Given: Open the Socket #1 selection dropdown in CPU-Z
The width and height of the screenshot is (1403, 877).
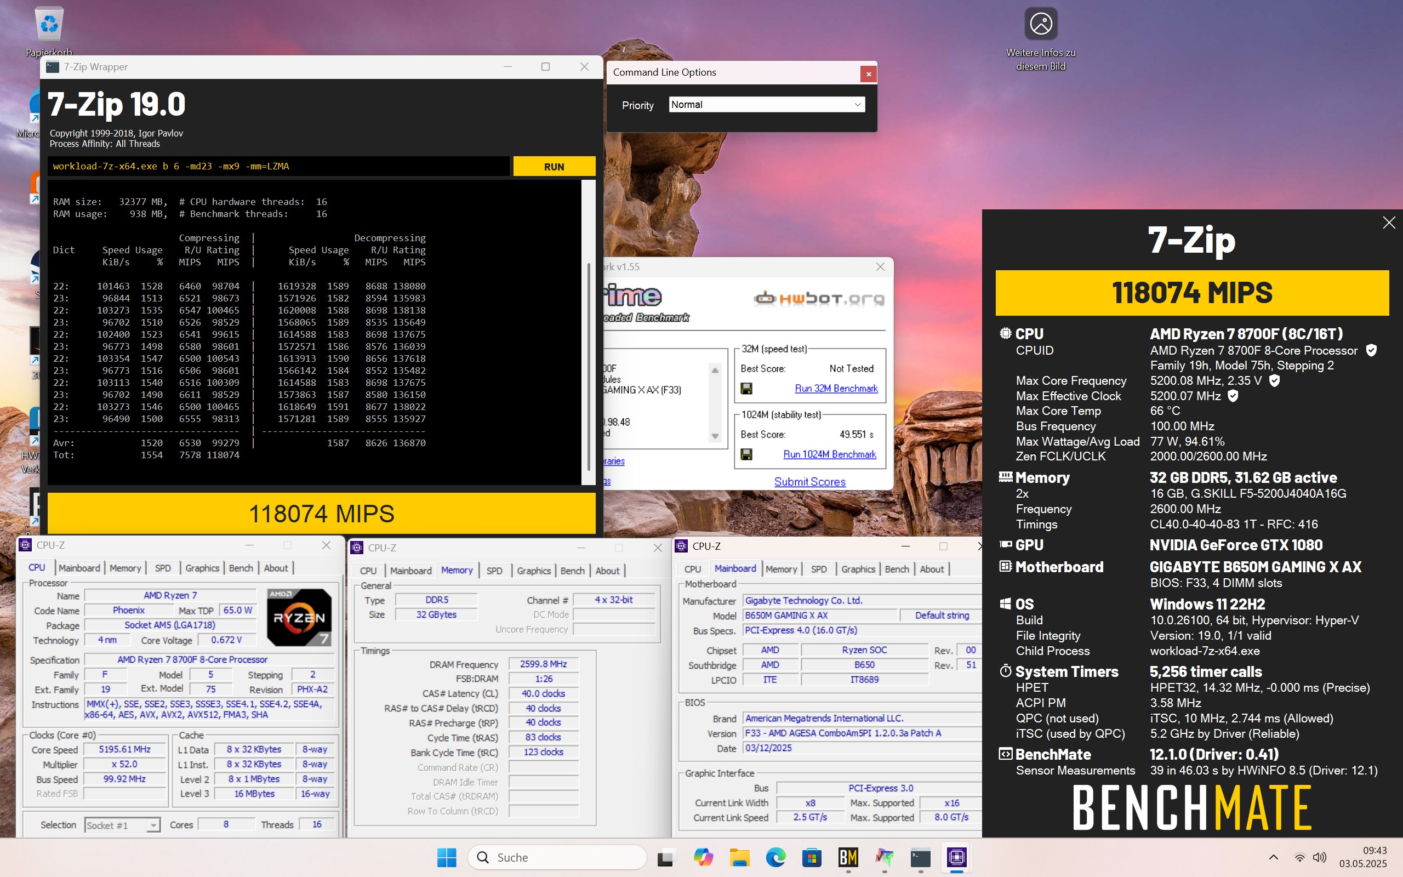Looking at the screenshot, I should tap(122, 825).
